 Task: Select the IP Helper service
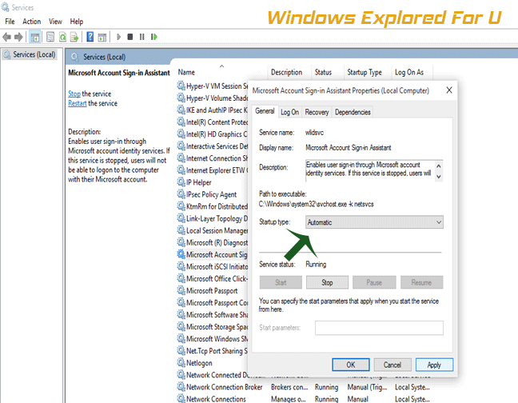pos(198,182)
